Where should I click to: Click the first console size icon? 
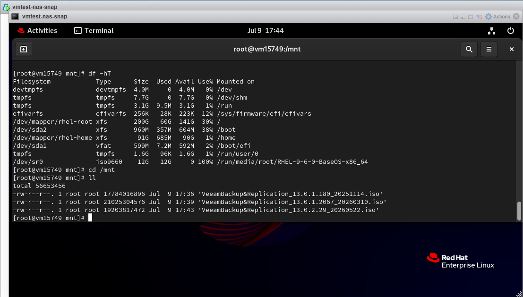(x=455, y=17)
